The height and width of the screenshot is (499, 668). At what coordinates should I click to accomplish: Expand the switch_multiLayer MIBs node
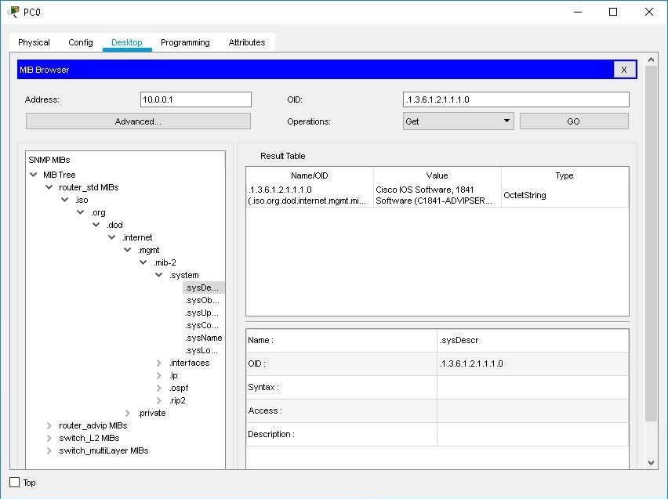[x=49, y=450]
